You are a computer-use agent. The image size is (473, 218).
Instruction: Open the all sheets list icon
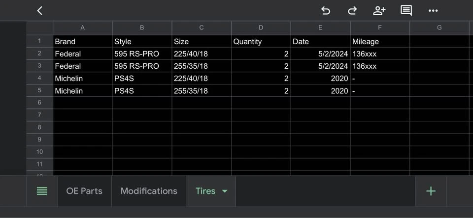coord(42,191)
